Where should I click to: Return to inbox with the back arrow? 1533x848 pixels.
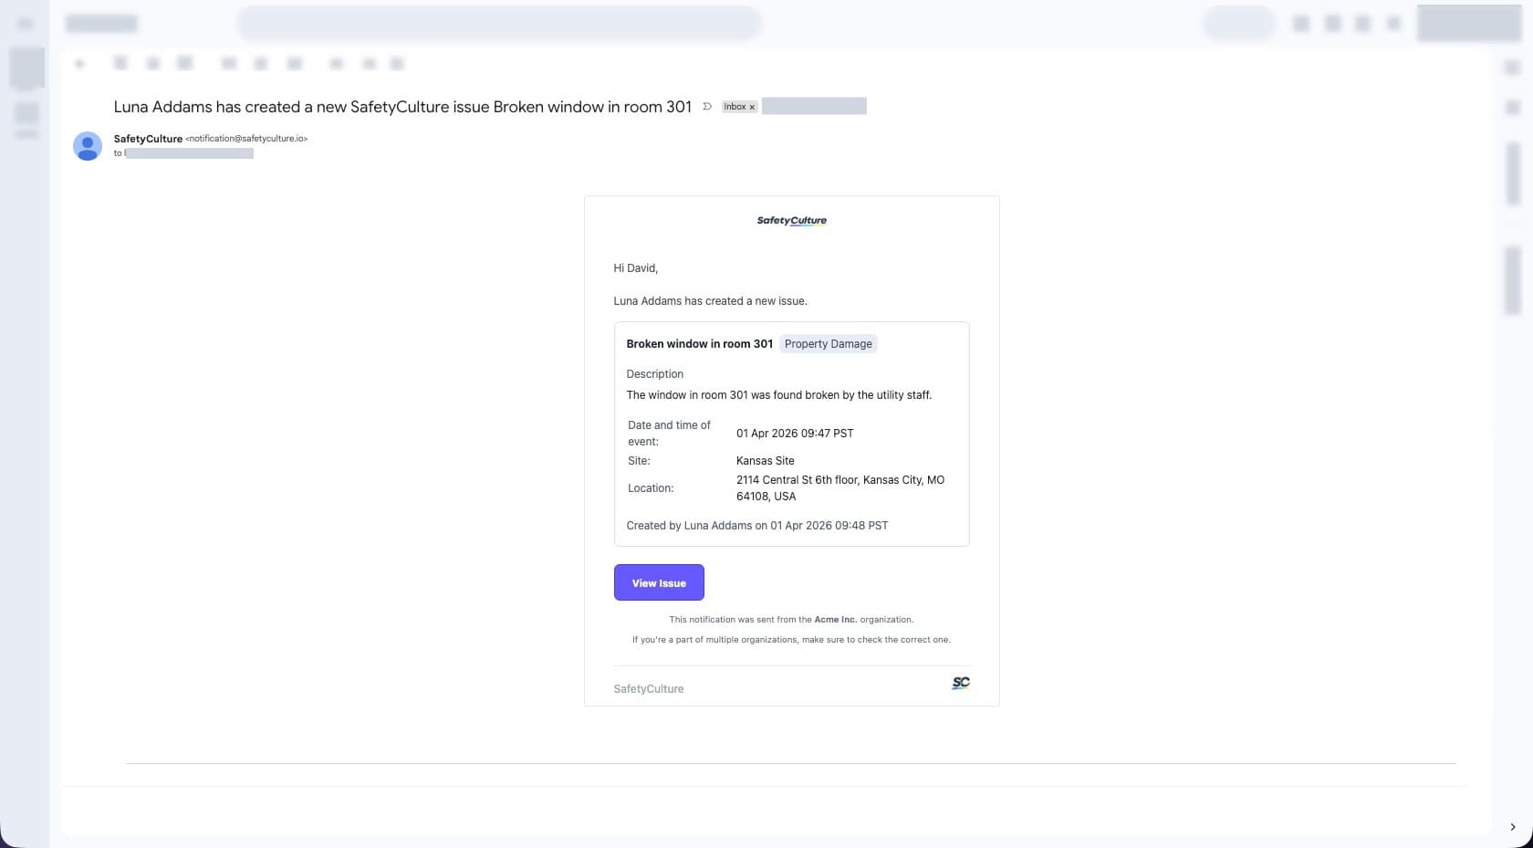tap(78, 63)
